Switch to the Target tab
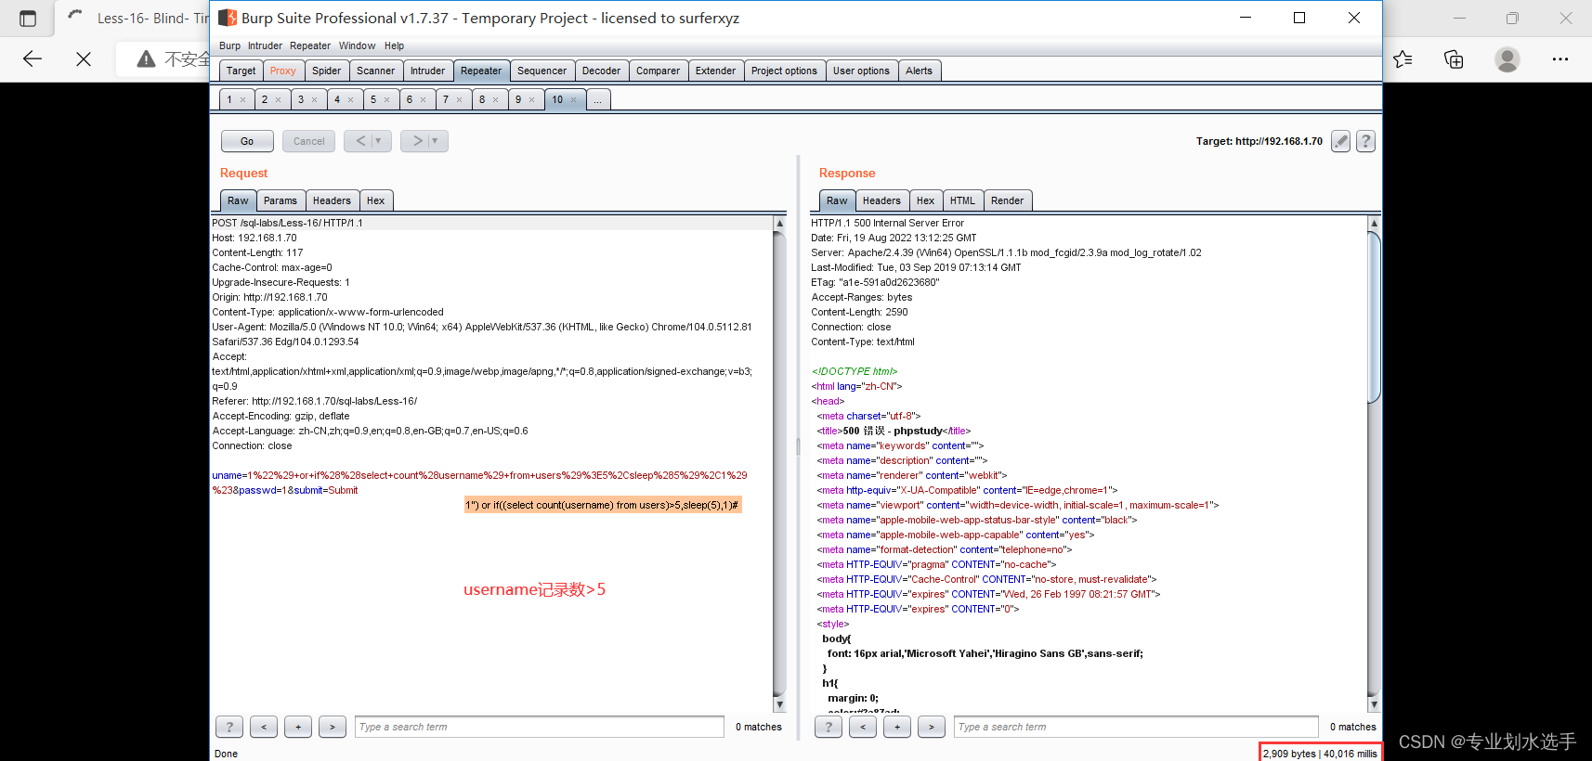The image size is (1592, 761). (x=241, y=71)
